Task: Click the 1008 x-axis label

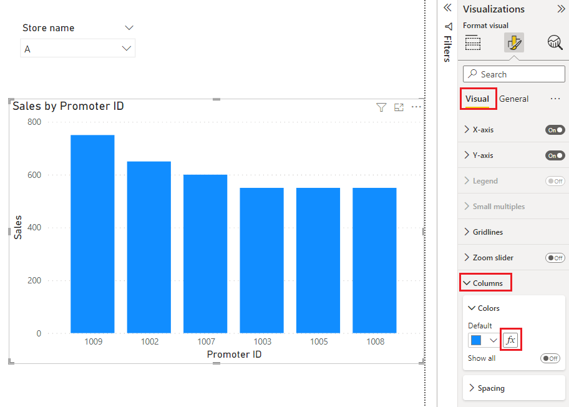Action: click(375, 341)
